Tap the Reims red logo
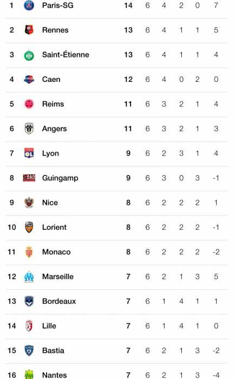The width and height of the screenshot is (235, 379). tap(29, 104)
